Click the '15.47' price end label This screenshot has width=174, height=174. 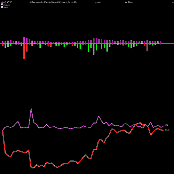coord(168,130)
